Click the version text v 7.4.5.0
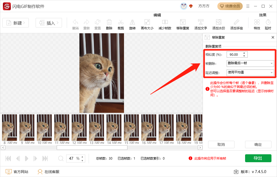277x177 pixels. (259, 172)
